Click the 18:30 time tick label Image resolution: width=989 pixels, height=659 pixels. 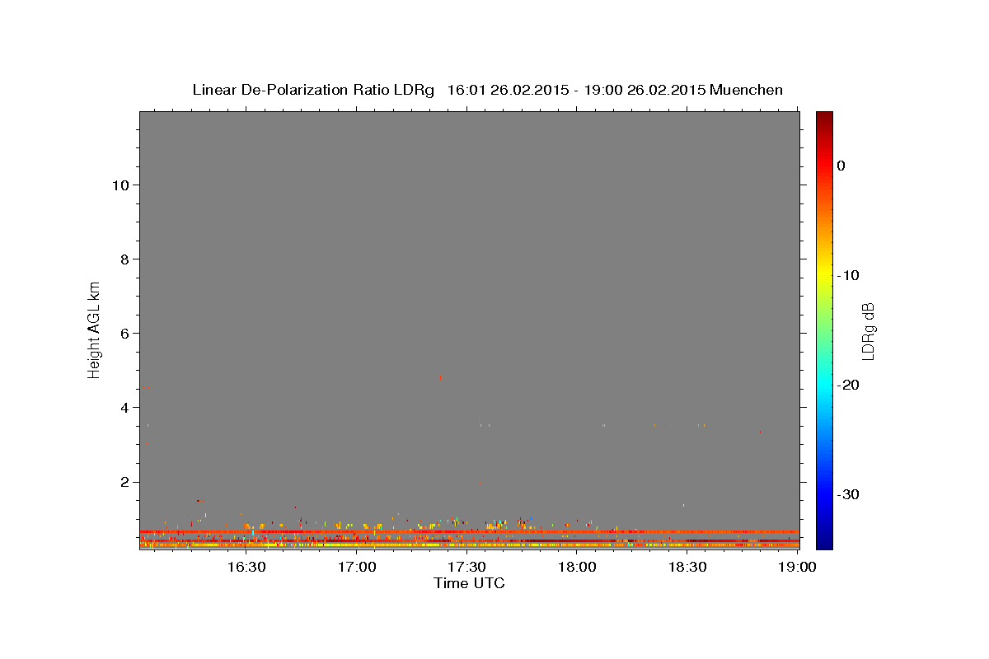[x=687, y=568]
